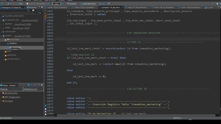
Task: Open the '07_db_inmobiliar' editor tab
Action: [136, 8]
